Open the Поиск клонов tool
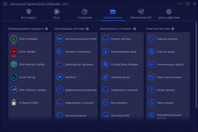Screen dimensions: 198x132 click(165, 103)
